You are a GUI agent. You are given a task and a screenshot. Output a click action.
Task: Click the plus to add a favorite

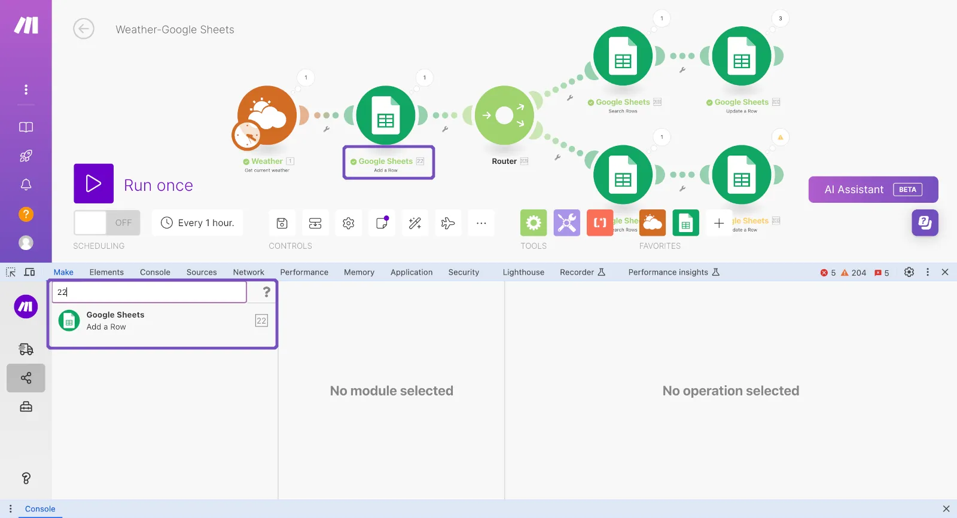tap(719, 223)
